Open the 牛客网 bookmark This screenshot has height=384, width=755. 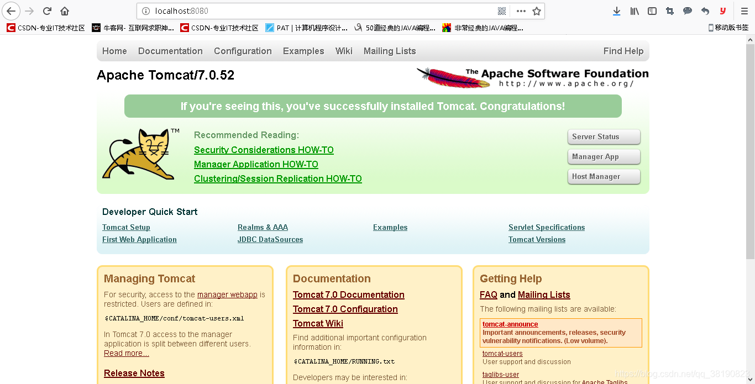click(x=133, y=28)
